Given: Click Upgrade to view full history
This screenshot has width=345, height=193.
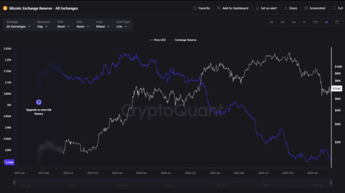Looking at the screenshot, I should (39, 112).
